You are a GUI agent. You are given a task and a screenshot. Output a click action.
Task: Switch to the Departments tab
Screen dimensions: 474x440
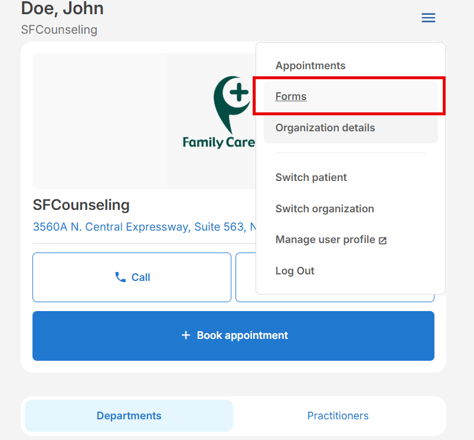click(x=129, y=416)
